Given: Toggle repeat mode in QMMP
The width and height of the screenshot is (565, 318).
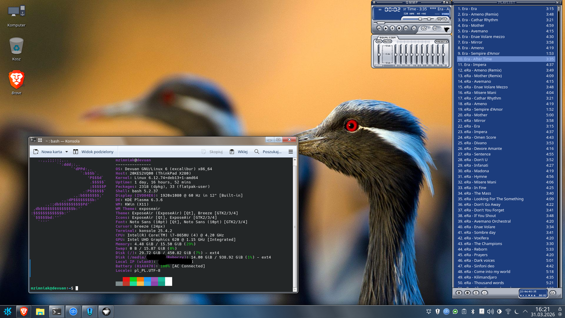Looking at the screenshot, I should (x=435, y=29).
